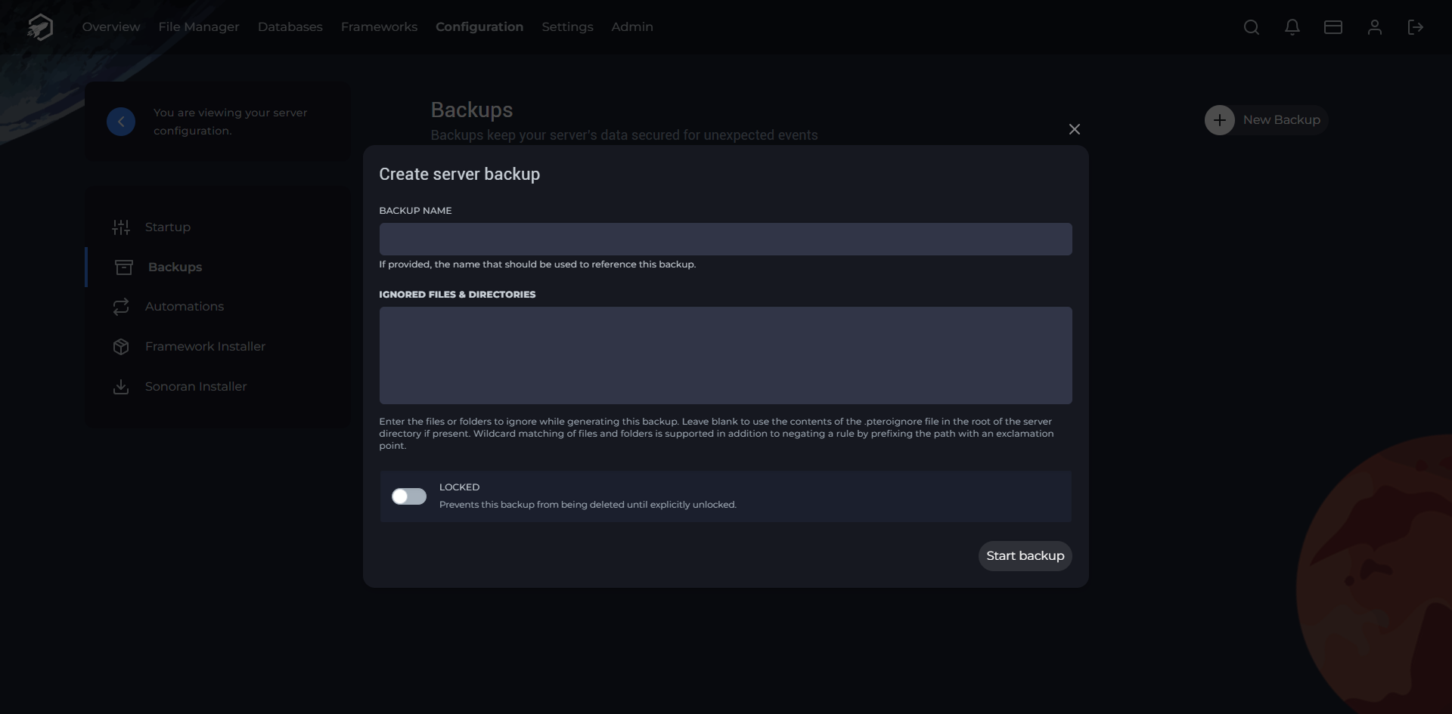
Task: Open Automations via the sync icon
Action: tap(122, 306)
